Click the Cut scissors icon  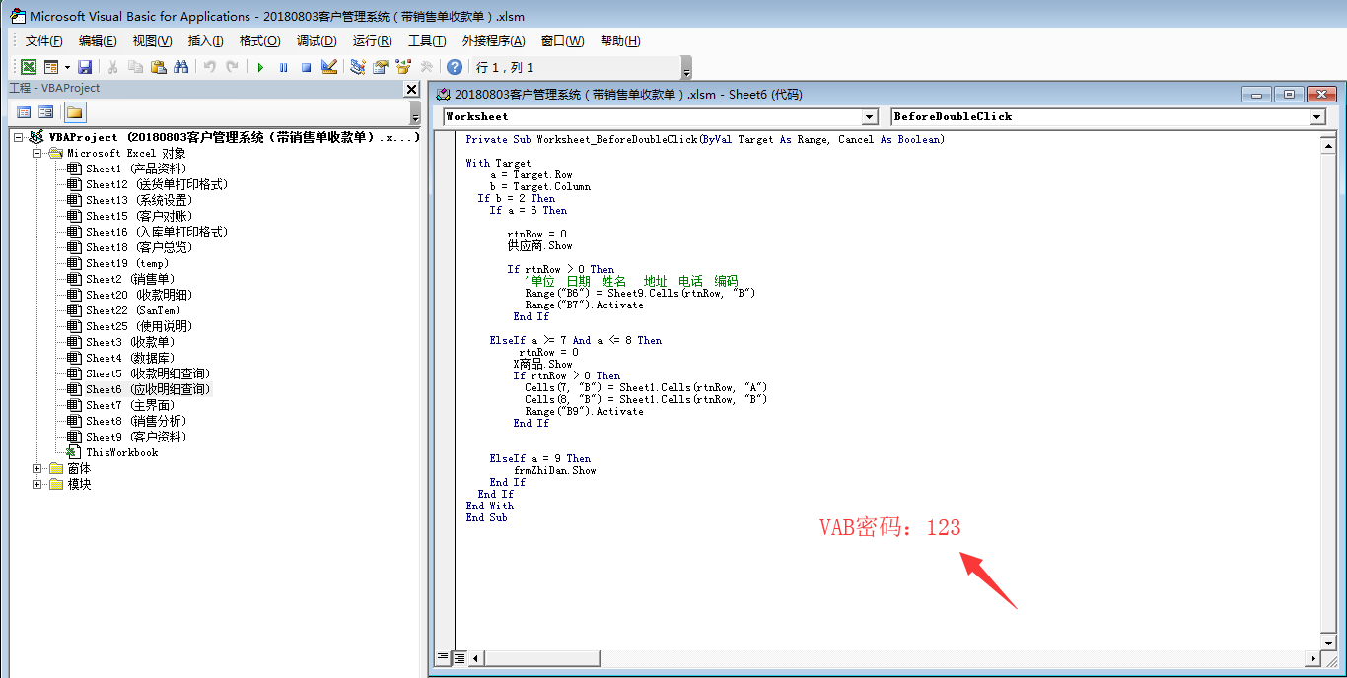(112, 67)
